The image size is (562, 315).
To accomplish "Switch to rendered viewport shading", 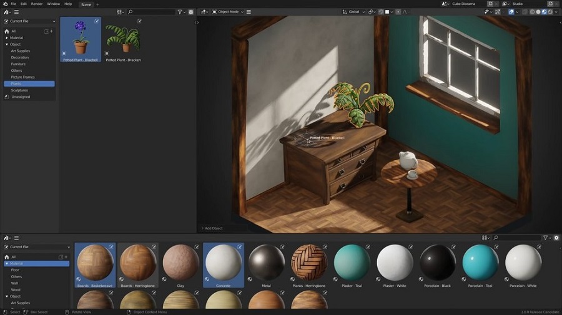I will coord(550,12).
